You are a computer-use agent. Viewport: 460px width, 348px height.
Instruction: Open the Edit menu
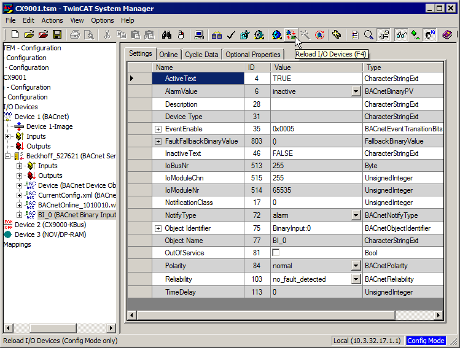[28, 20]
